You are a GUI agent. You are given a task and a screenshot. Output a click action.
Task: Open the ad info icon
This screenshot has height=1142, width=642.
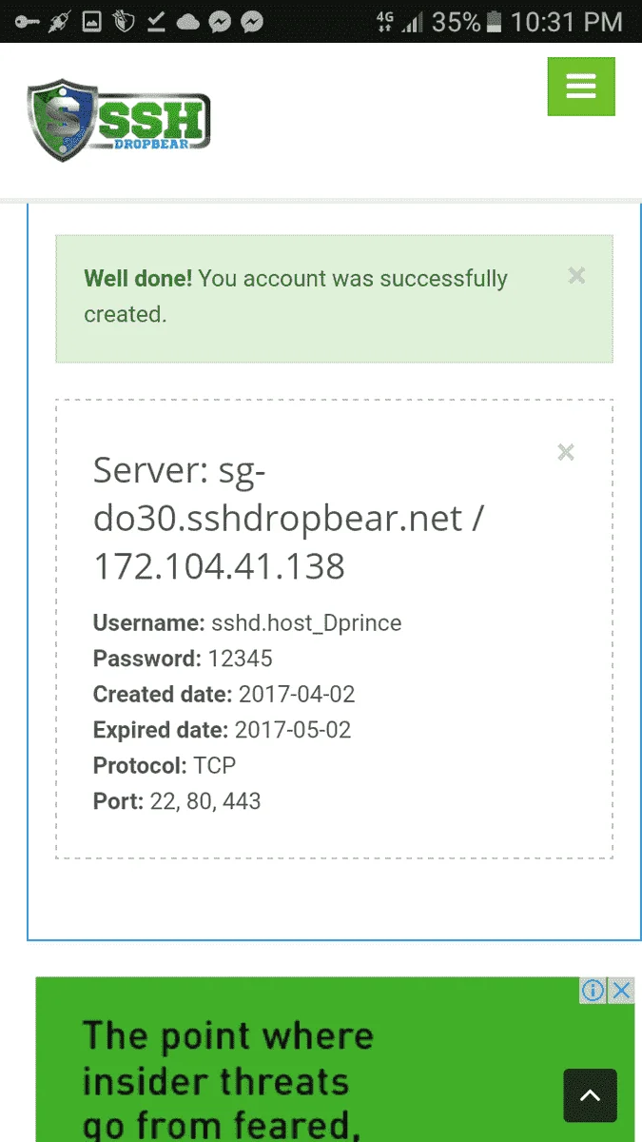tap(593, 991)
